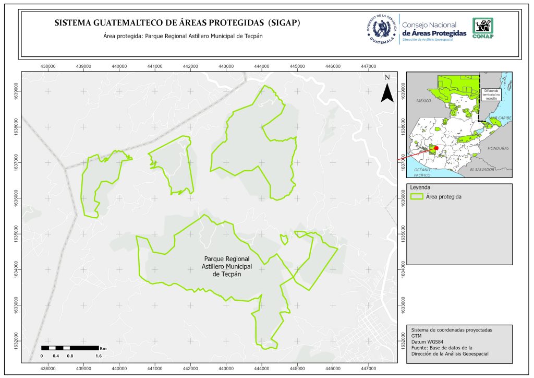Click the Guatemala government coat of arms logo

(383, 29)
